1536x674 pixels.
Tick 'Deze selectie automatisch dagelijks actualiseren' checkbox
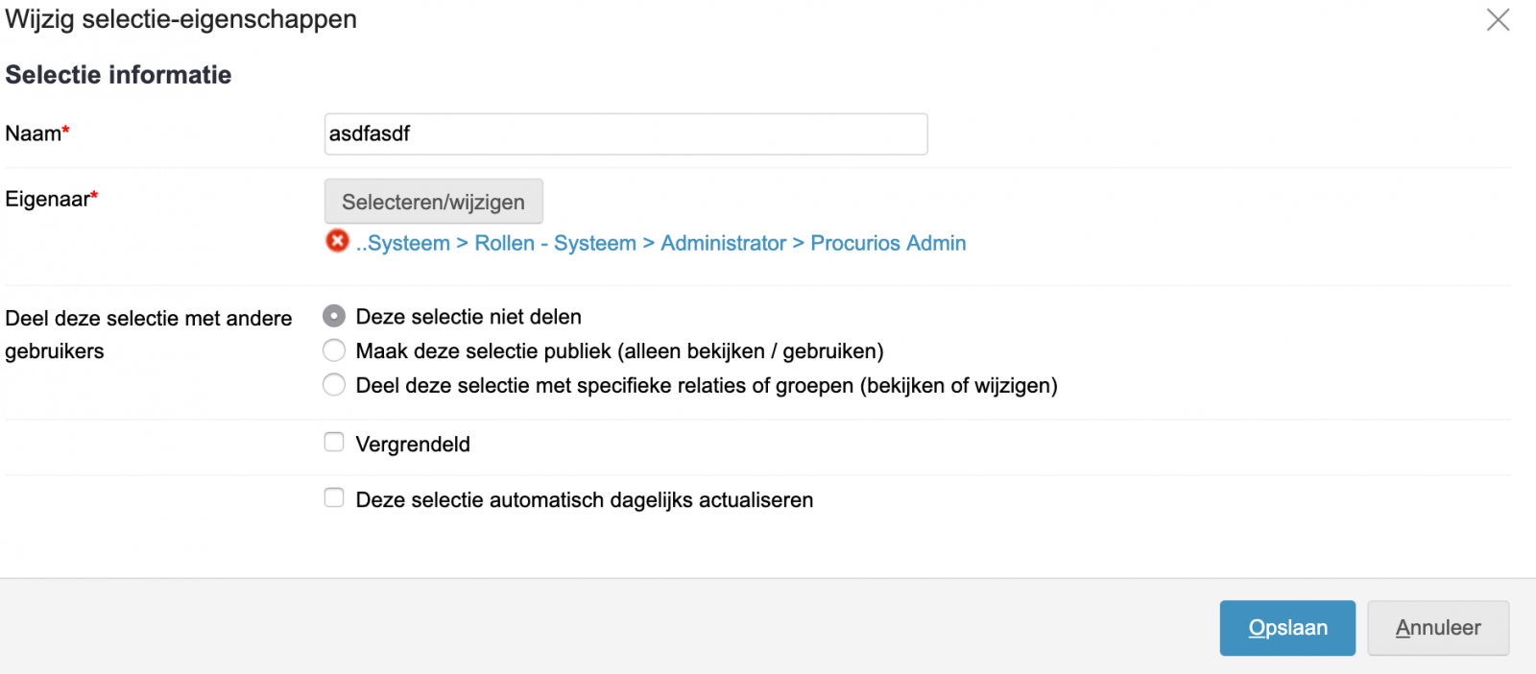click(x=334, y=498)
